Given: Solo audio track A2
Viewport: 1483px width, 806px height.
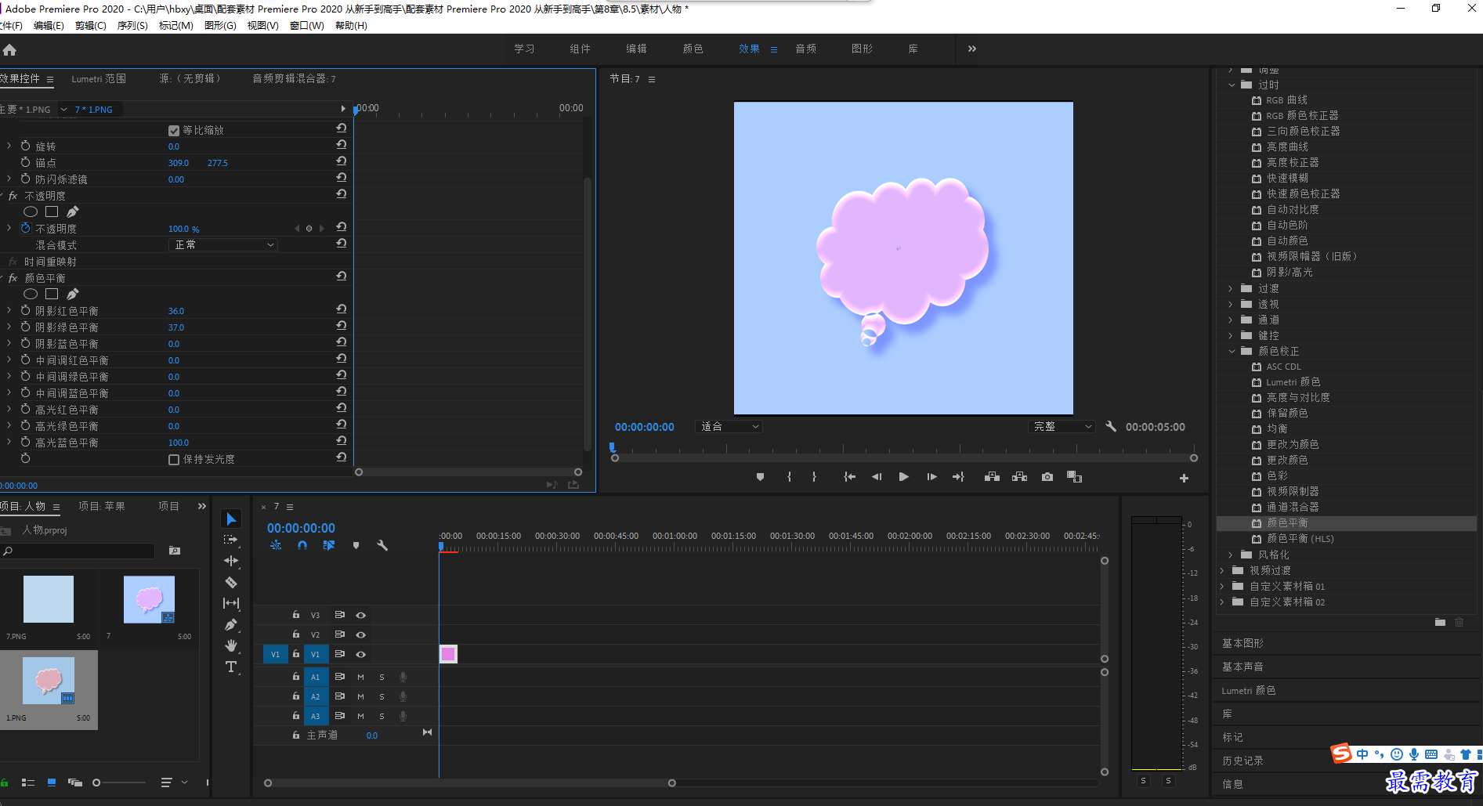Looking at the screenshot, I should (x=382, y=696).
